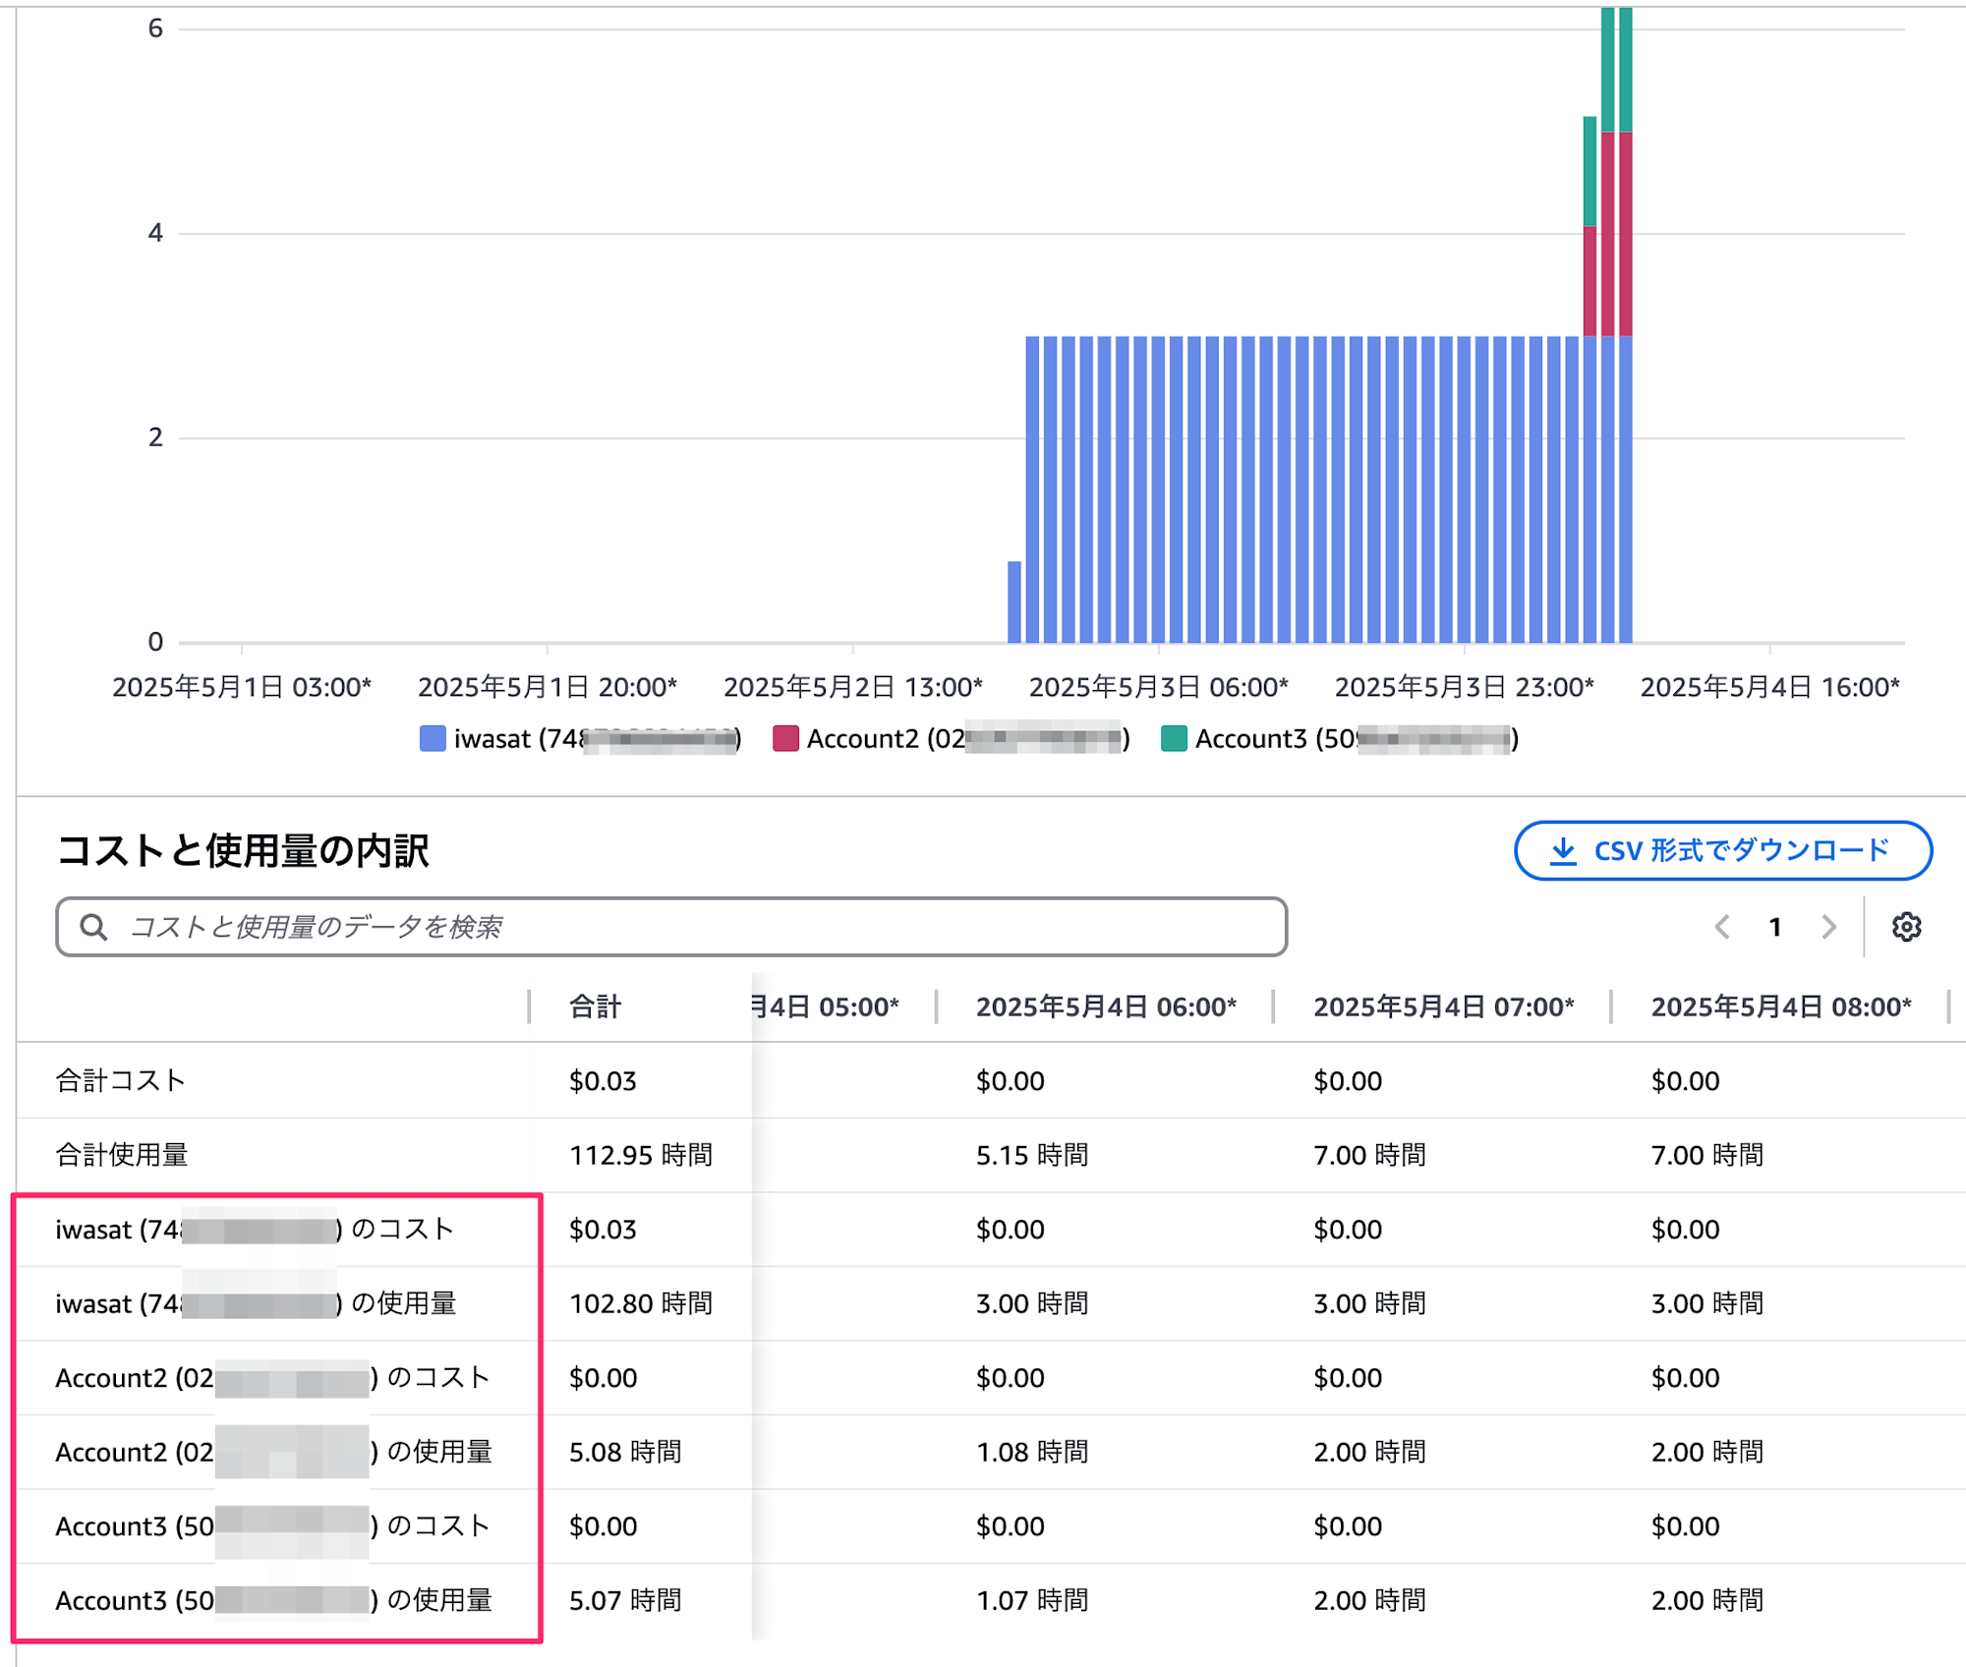
Task: Click the コストと使用量の内訳 heading
Action: point(242,851)
